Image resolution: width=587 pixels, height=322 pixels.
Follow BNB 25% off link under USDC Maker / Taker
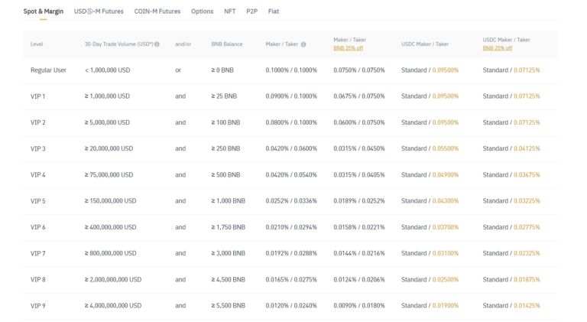click(497, 48)
